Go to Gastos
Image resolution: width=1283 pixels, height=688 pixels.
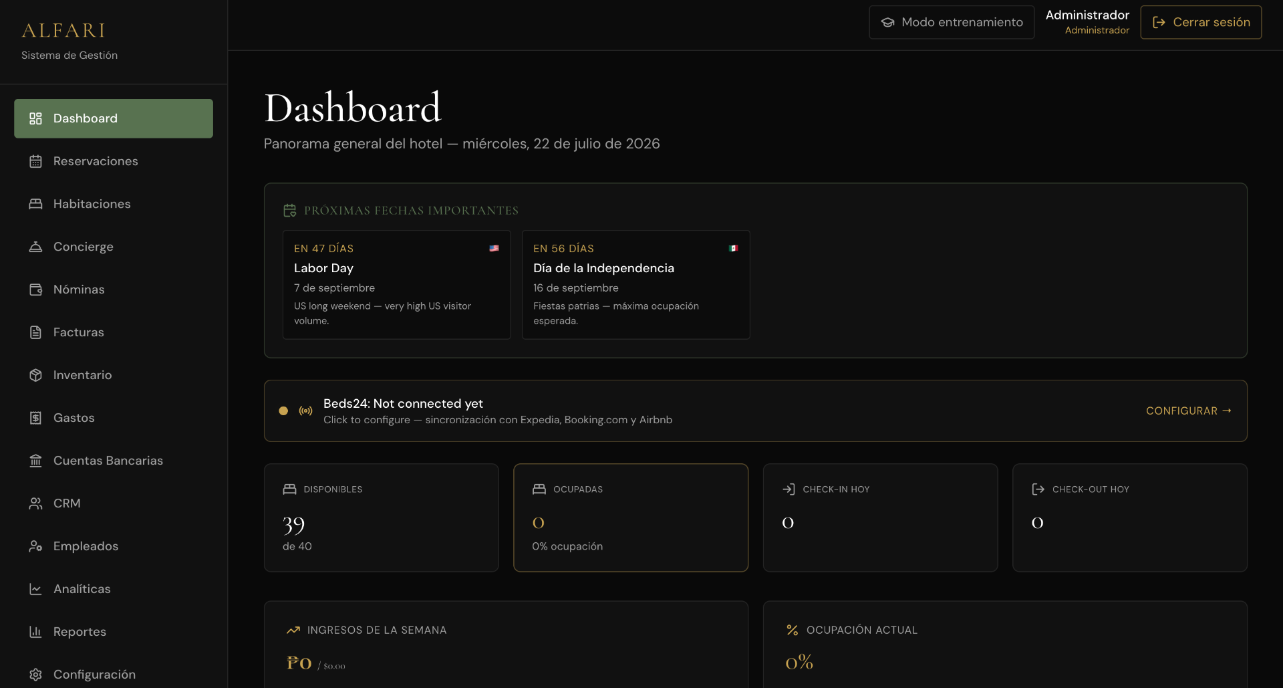coord(114,418)
